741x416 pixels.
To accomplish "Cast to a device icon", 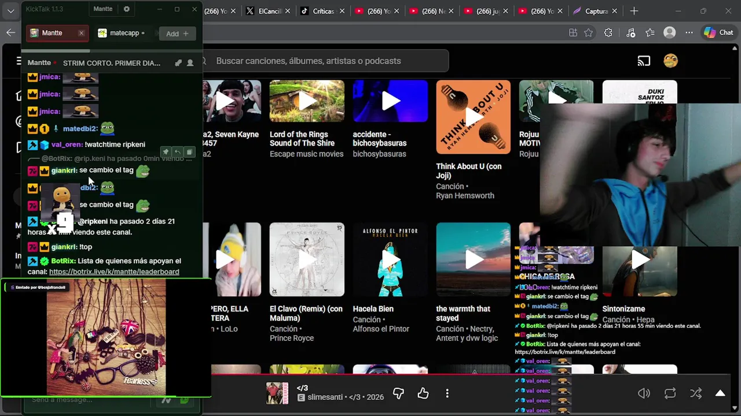I will 644,61.
